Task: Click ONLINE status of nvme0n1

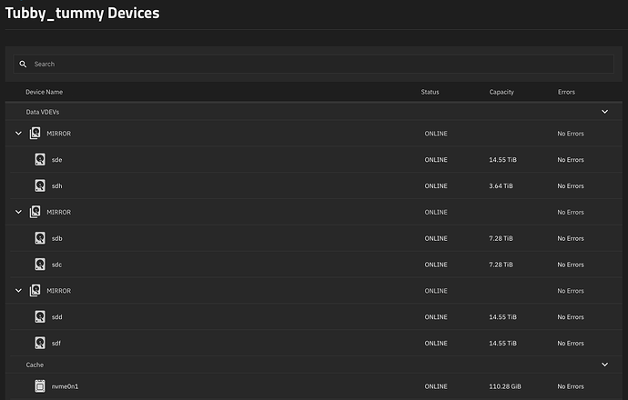Action: 436,386
